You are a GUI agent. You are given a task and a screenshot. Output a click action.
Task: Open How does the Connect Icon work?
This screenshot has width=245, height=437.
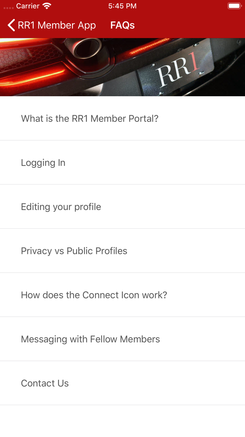(94, 295)
